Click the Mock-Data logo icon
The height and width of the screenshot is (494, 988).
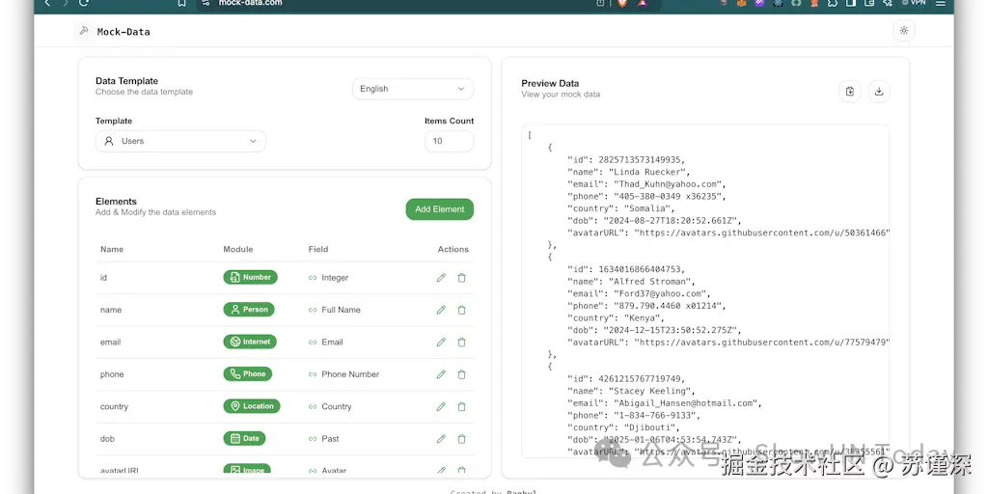pyautogui.click(x=84, y=30)
